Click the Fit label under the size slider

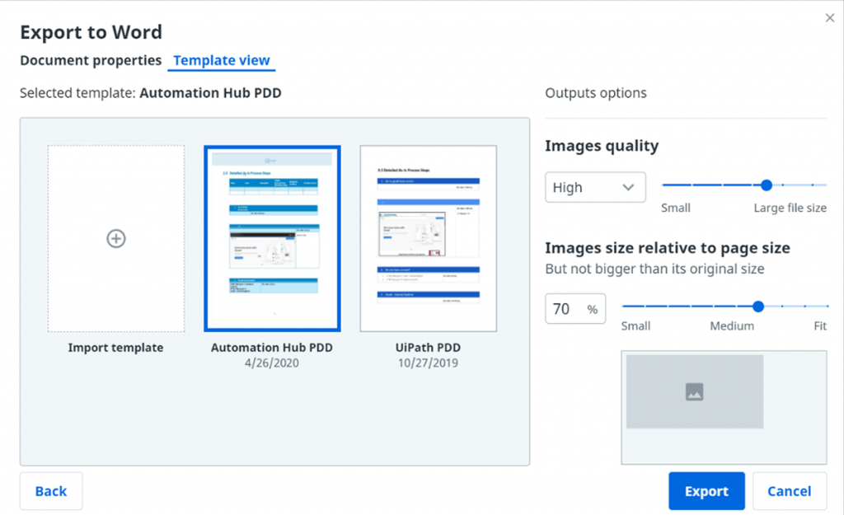pyautogui.click(x=820, y=326)
